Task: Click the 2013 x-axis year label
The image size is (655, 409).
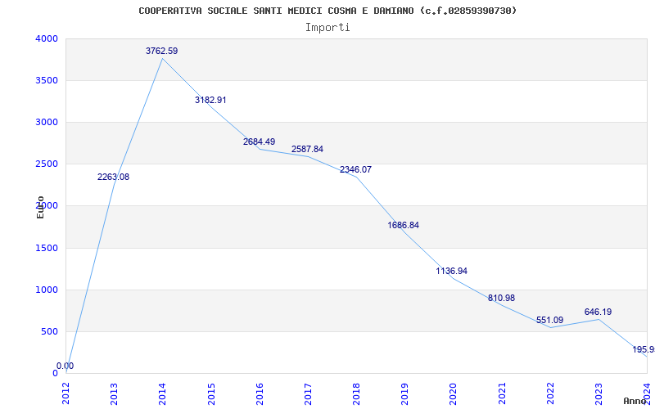Action: point(114,393)
